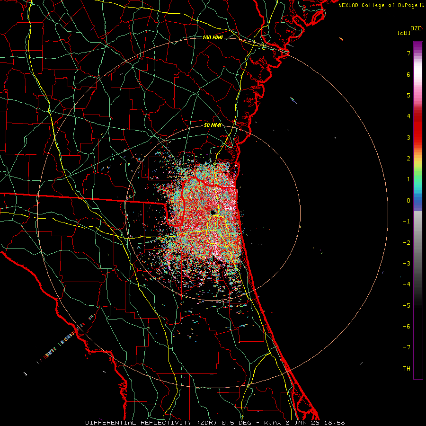The height and width of the screenshot is (426, 426).
Task: Click the 1 value on the scale
Action: pos(408,179)
